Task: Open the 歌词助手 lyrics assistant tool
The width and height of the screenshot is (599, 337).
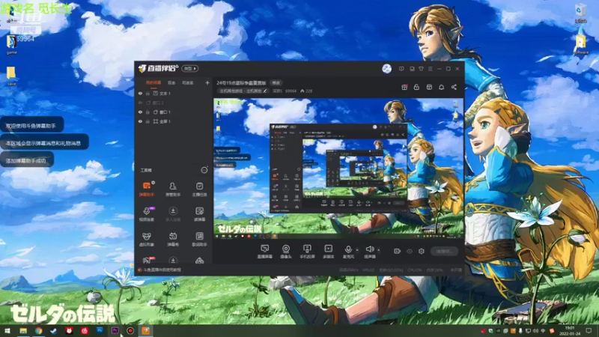Action: [199, 239]
